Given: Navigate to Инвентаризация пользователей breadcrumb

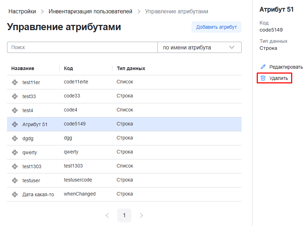Looking at the screenshot, I should point(90,12).
